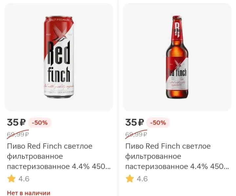Open the Red Finch can product image
This screenshot has height=196, width=236.
pyautogui.click(x=59, y=57)
